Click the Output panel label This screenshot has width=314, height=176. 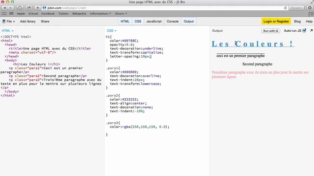pos(217,31)
